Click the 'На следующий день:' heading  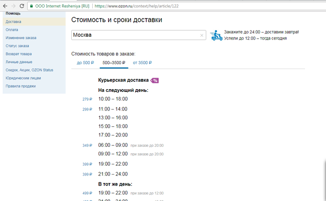click(x=123, y=91)
